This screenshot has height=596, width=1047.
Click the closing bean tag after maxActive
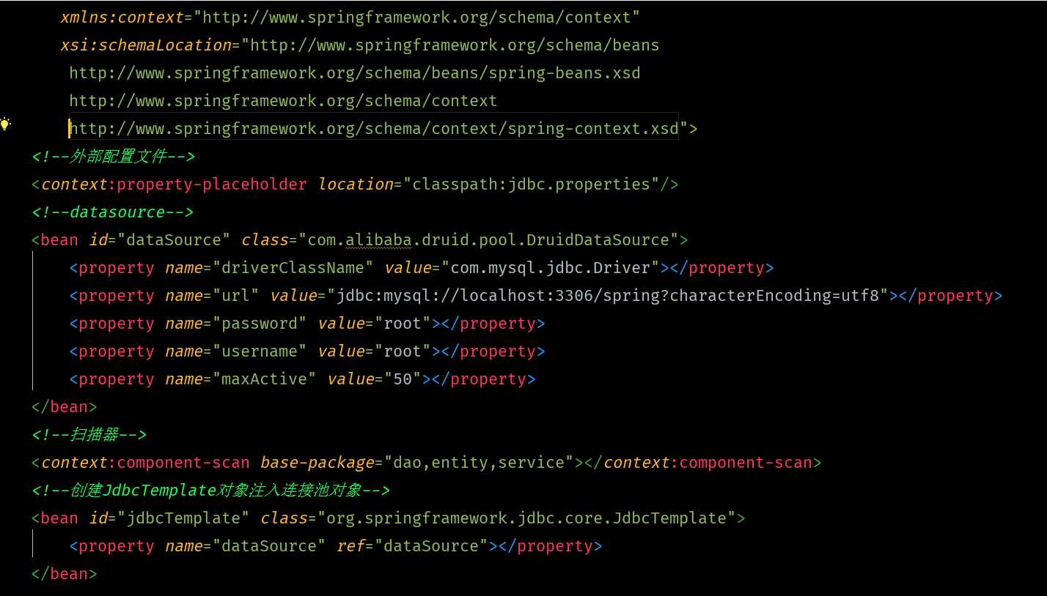pos(65,406)
